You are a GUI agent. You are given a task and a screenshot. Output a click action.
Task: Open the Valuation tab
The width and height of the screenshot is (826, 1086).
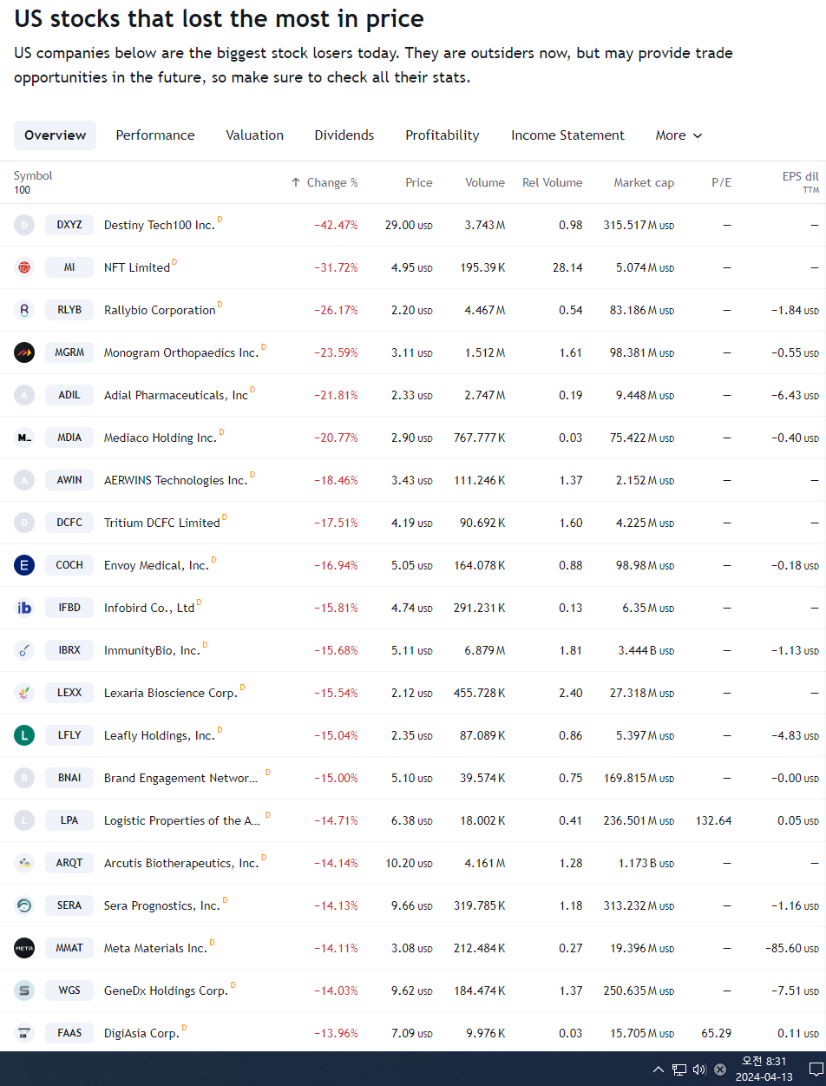coord(255,135)
